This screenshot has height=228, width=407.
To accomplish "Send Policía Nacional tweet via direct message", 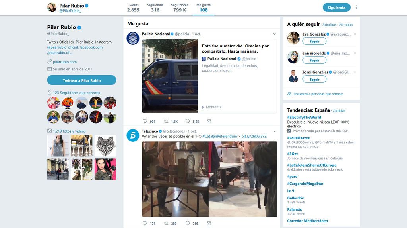I will (x=209, y=121).
